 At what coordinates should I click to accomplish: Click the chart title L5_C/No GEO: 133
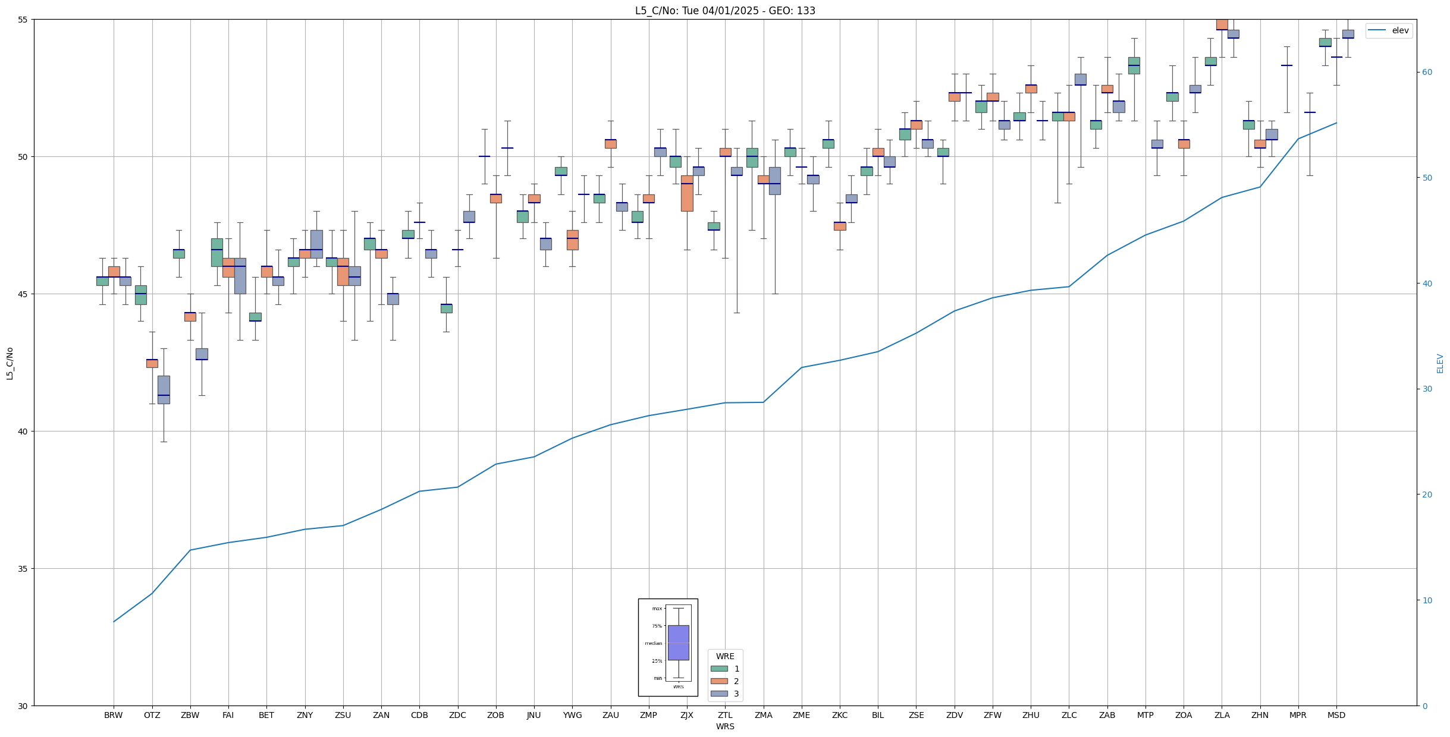[x=725, y=11]
